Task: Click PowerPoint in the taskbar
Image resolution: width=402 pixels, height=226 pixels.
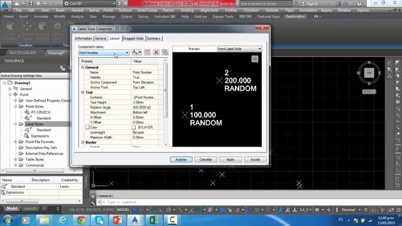Action: click(x=117, y=220)
